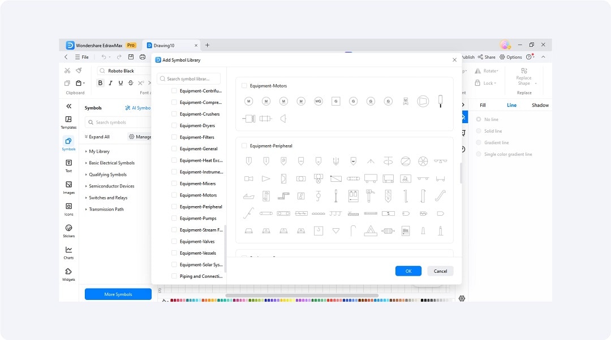The image size is (611, 340).
Task: Expand Qualifying Symbols category
Action: pyautogui.click(x=86, y=175)
